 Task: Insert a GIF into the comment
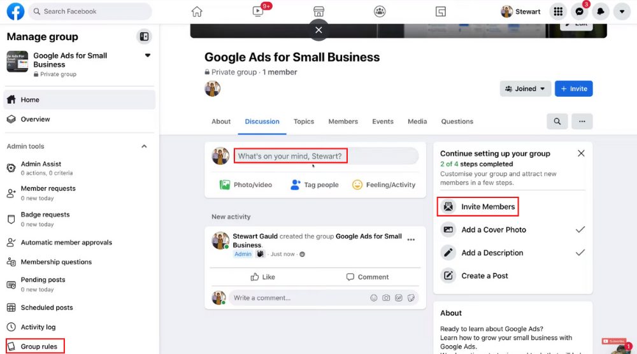tap(399, 298)
